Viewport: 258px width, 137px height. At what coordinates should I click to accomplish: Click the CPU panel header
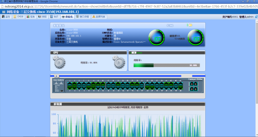[x=88, y=53]
